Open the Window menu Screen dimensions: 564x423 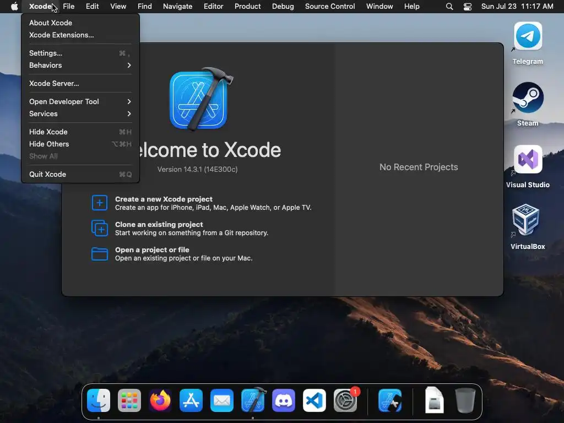click(379, 6)
